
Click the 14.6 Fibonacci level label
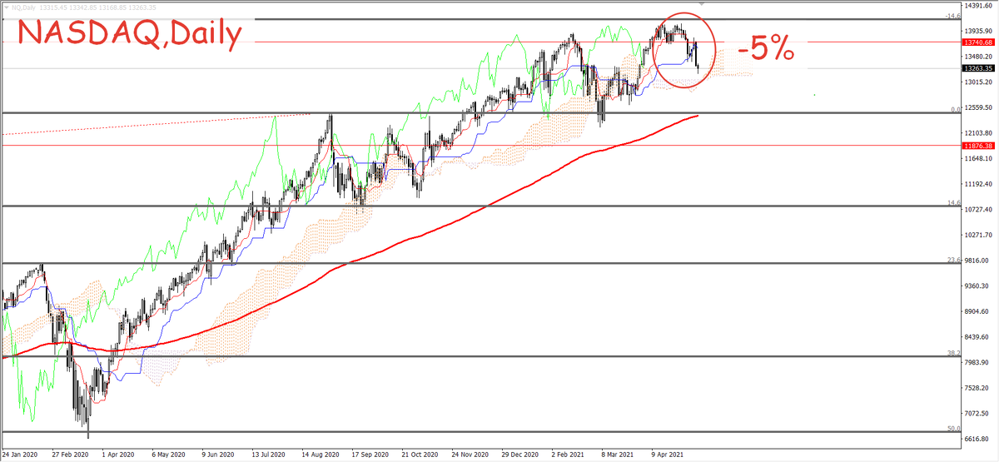(955, 202)
